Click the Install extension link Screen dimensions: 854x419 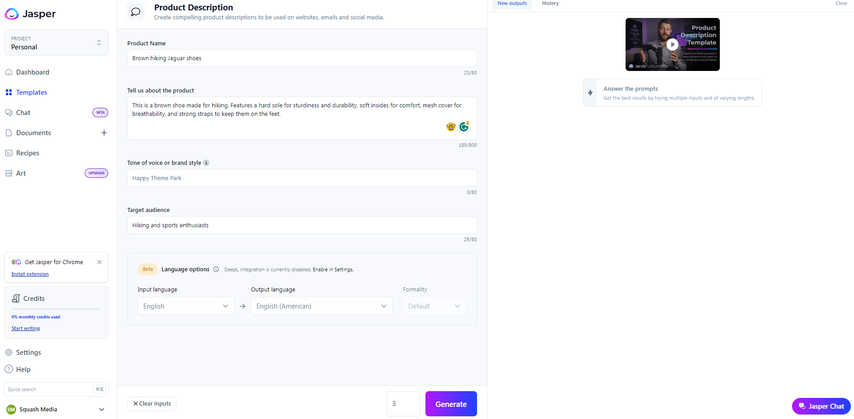click(30, 274)
